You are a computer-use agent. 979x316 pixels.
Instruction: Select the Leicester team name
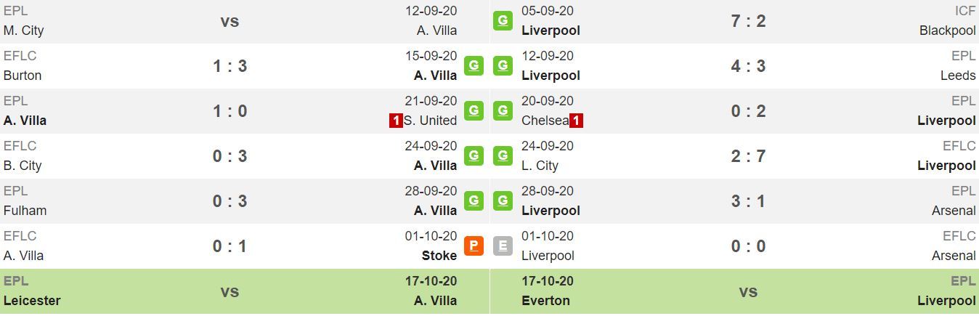(x=32, y=301)
